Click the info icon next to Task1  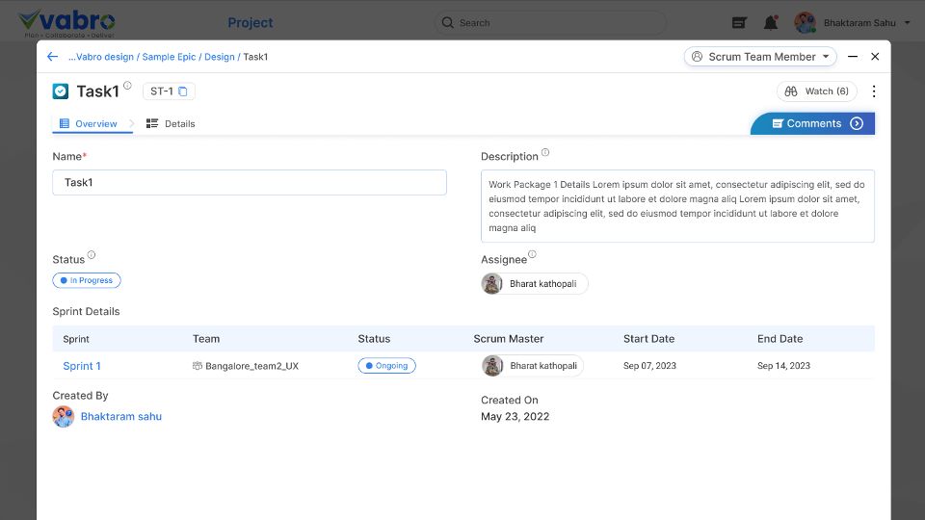pos(127,86)
